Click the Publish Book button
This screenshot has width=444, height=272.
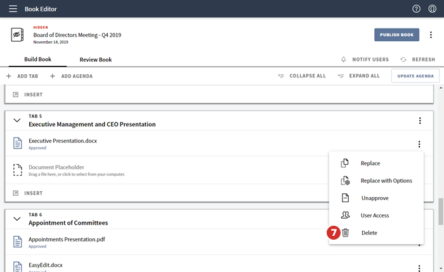396,35
